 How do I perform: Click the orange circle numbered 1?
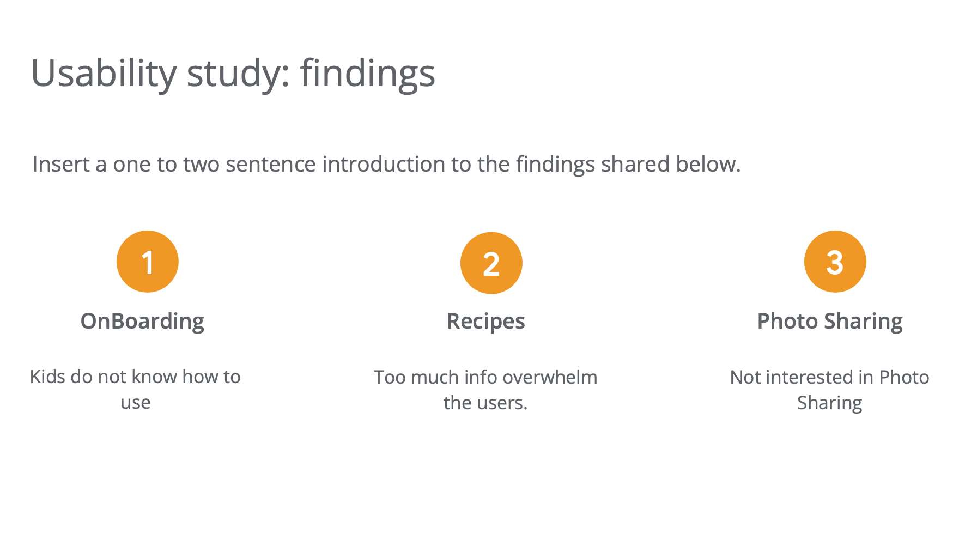(x=148, y=262)
